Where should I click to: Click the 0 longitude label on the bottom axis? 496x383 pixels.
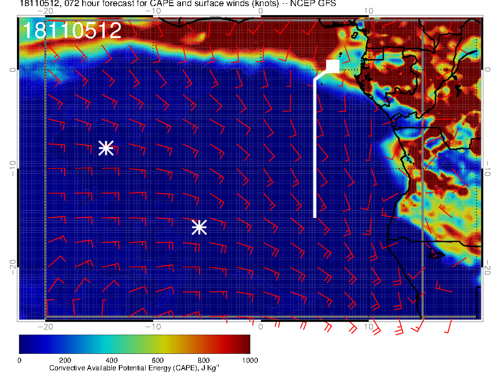pyautogui.click(x=261, y=326)
